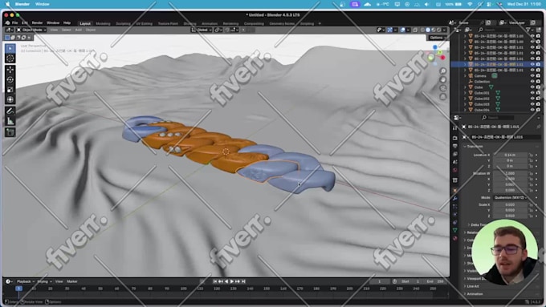Select the Scale tool
The height and width of the screenshot is (307, 546).
(10, 90)
